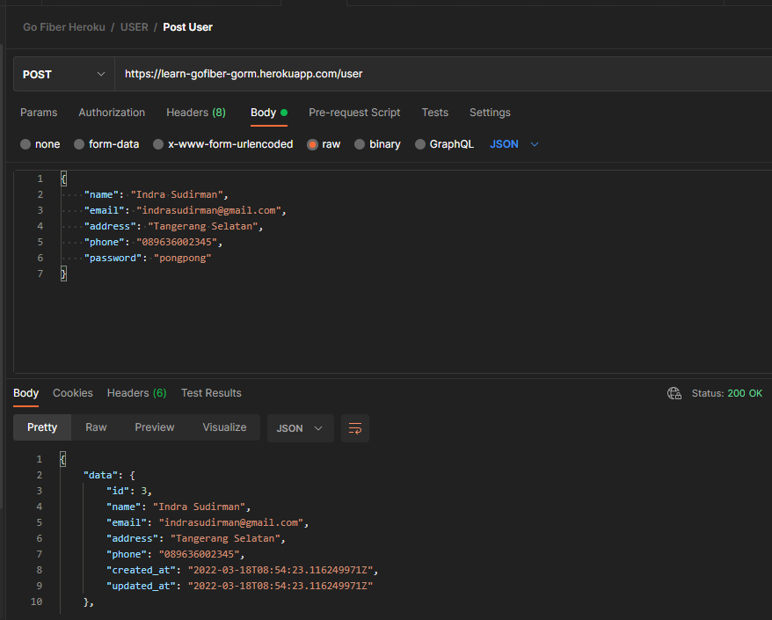Expand the JSON body language dropdown
This screenshot has height=620, width=772.
tap(514, 144)
